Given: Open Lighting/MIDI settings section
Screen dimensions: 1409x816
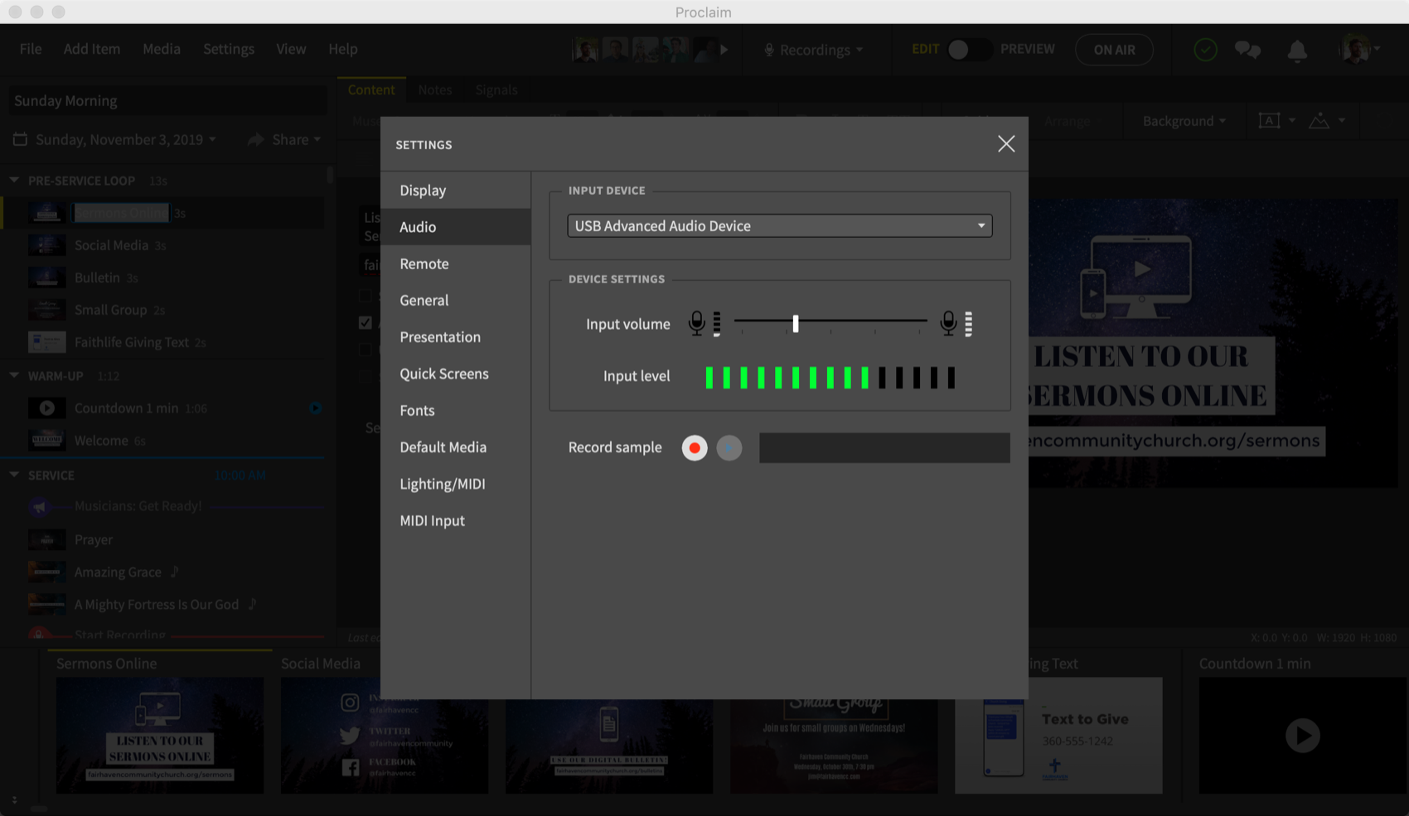Looking at the screenshot, I should pyautogui.click(x=455, y=484).
